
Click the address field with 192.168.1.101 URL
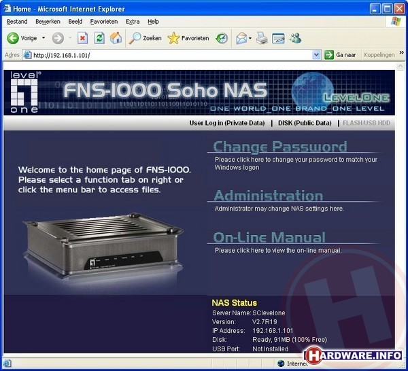(x=172, y=55)
